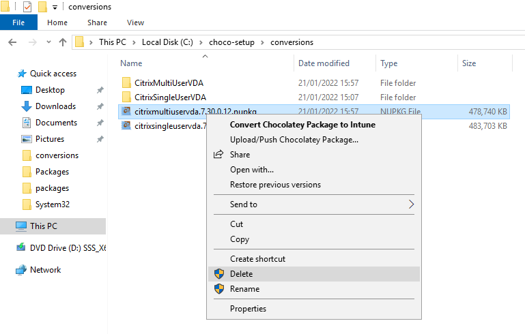525x334 pixels.
Task: Open the View ribbon tab
Action: coord(135,22)
